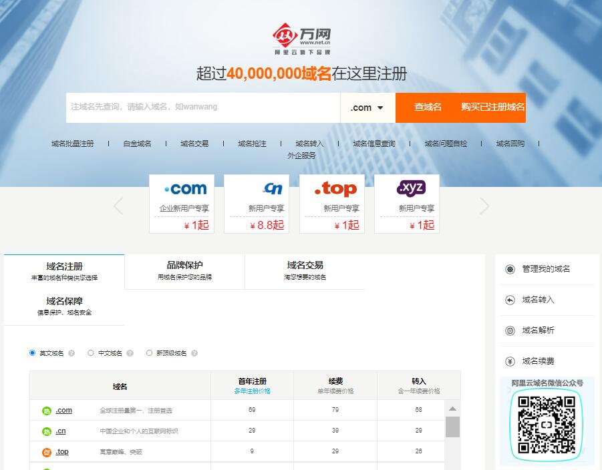The width and height of the screenshot is (602, 470).
Task: Click the .cn renewal price 39
Action: click(335, 431)
